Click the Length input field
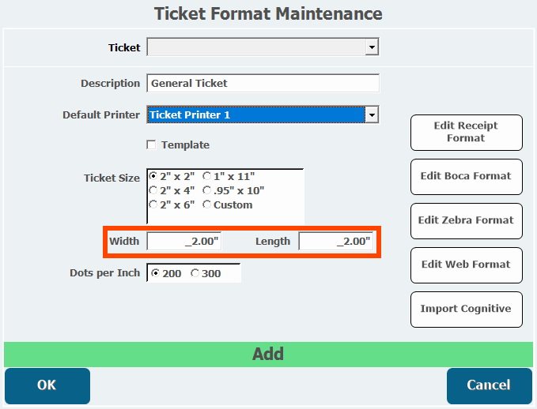The image size is (537, 409). (335, 242)
